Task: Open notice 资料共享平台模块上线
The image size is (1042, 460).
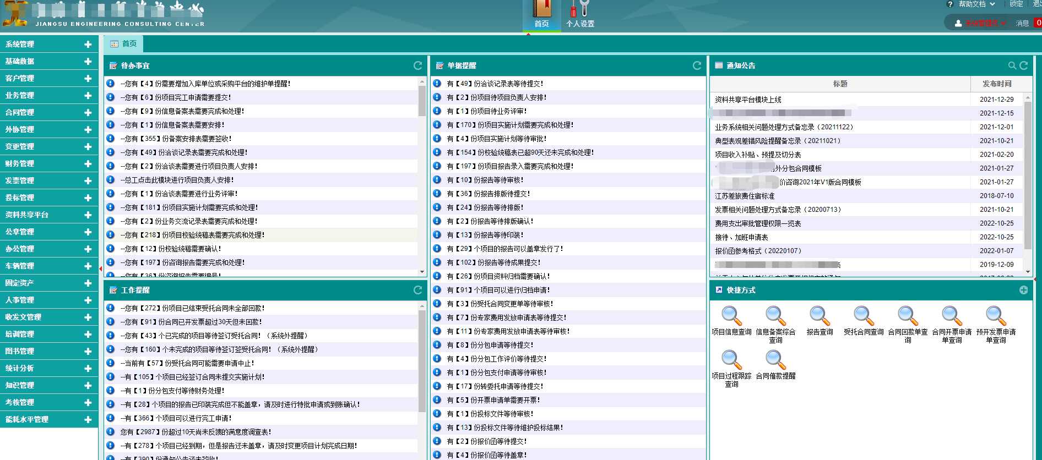Action: pyautogui.click(x=748, y=100)
